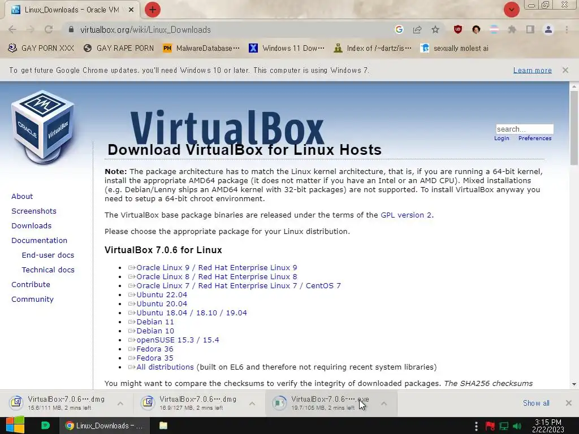Click the volume speaker tray icon

point(517,426)
